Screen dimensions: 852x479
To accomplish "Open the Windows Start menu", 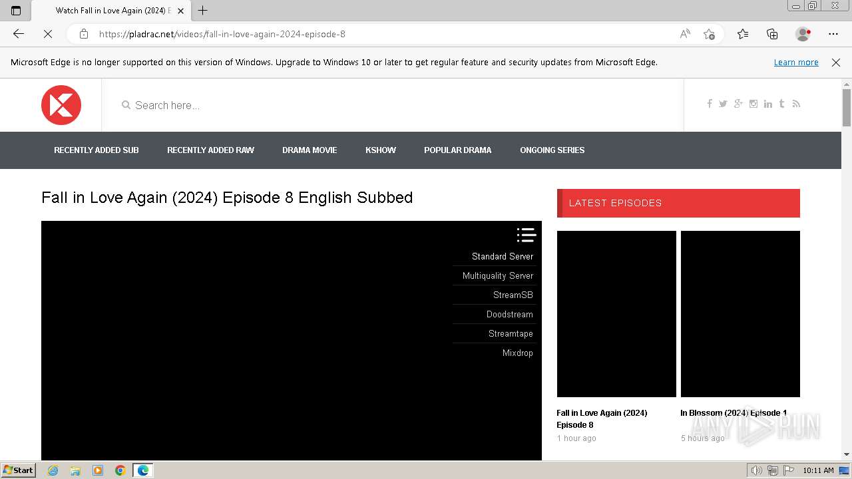I will pyautogui.click(x=19, y=470).
